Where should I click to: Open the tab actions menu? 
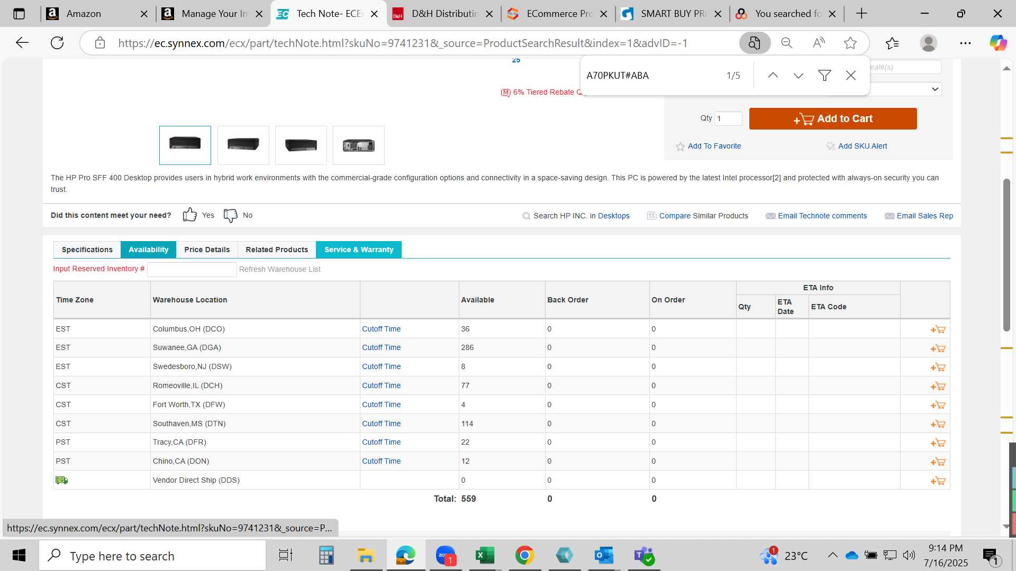point(19,14)
